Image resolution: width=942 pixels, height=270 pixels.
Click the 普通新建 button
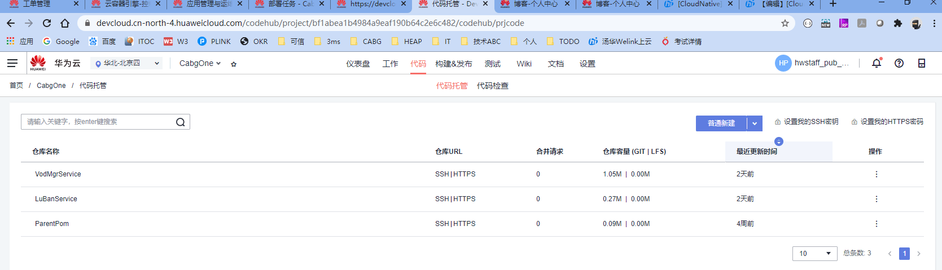tap(721, 123)
